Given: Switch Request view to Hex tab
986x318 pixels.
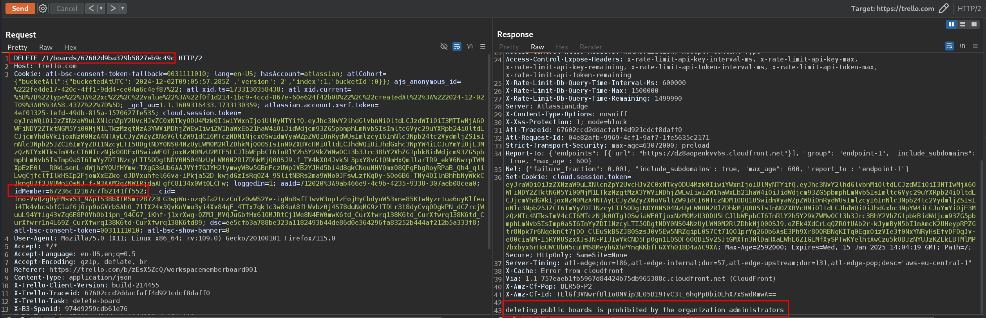Looking at the screenshot, I should [x=70, y=47].
